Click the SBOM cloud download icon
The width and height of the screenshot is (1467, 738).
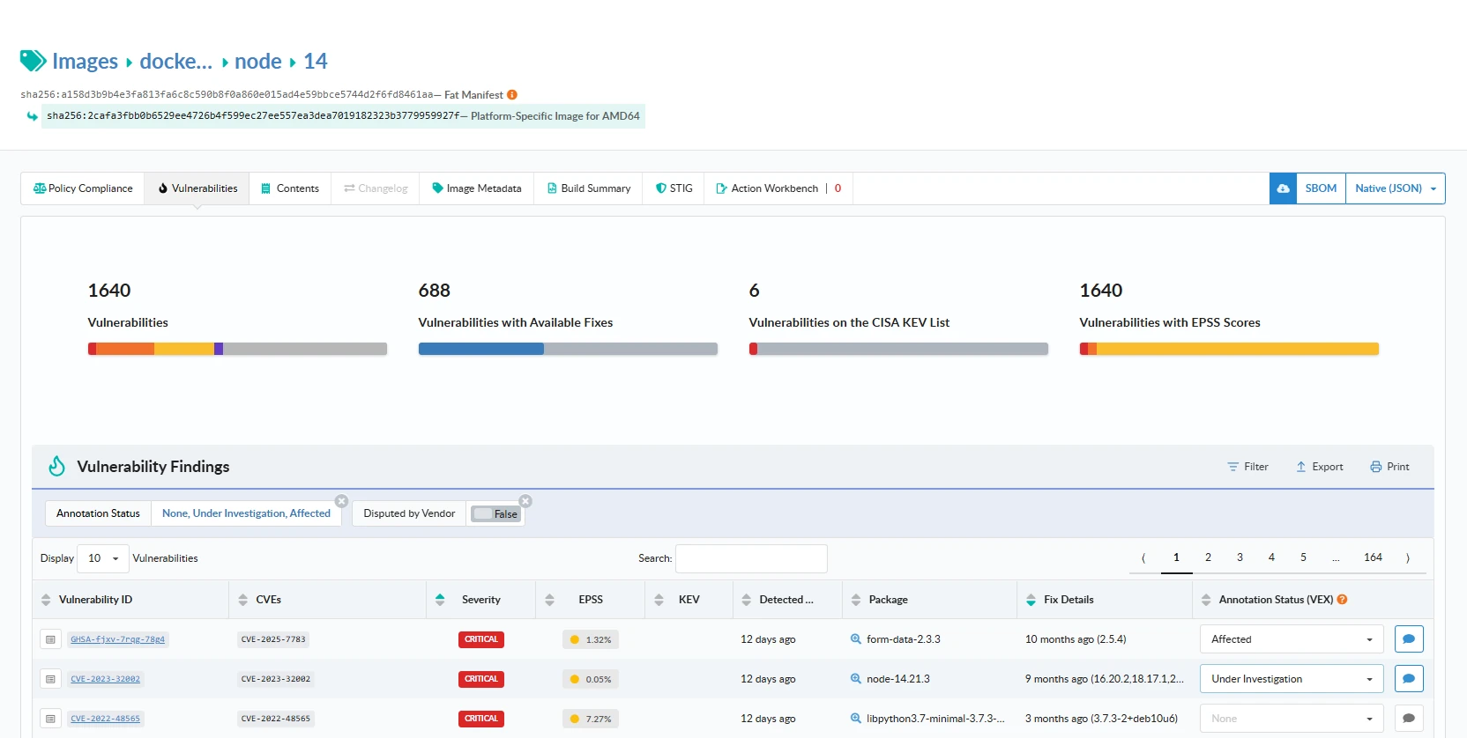pyautogui.click(x=1283, y=188)
